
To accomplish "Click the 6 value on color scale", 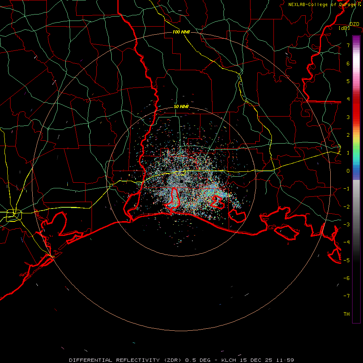I will click(348, 63).
